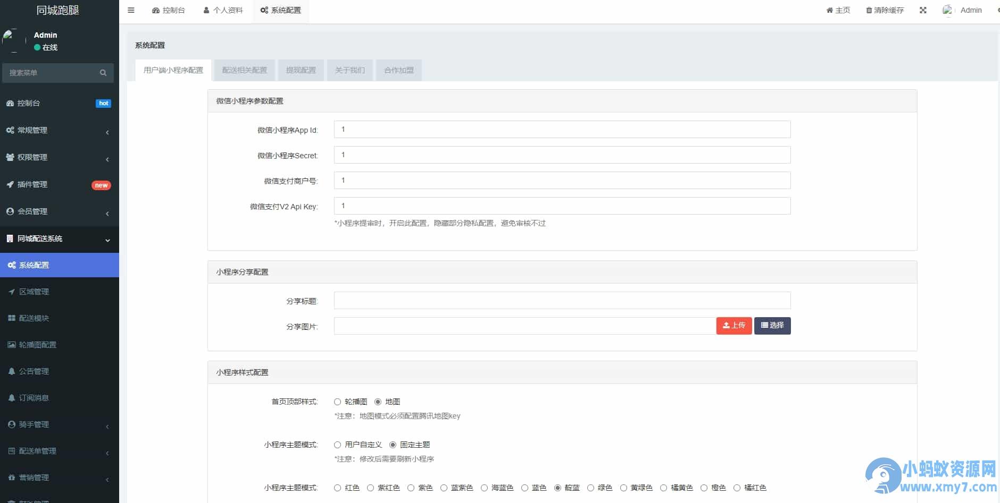The height and width of the screenshot is (503, 1000).
Task: Expand 配送单管理 chevron arrow
Action: pos(107,453)
